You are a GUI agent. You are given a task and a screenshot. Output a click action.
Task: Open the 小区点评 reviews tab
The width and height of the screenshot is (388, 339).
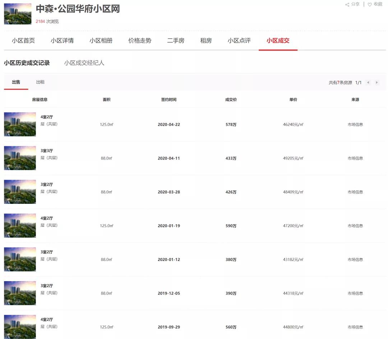pos(238,41)
